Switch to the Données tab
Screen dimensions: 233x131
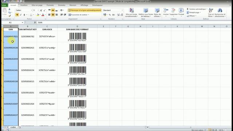pyautogui.click(x=62, y=5)
